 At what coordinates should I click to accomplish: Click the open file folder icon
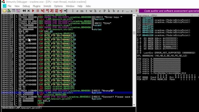[5, 11]
